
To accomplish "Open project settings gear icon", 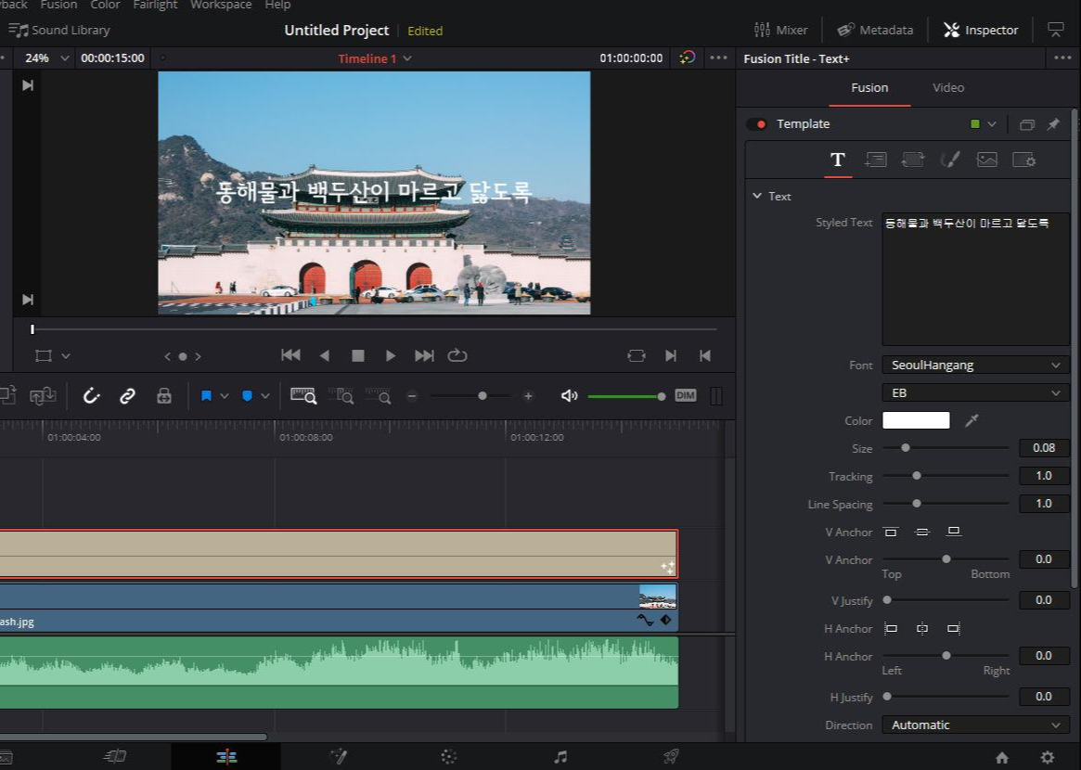I will 1048,757.
